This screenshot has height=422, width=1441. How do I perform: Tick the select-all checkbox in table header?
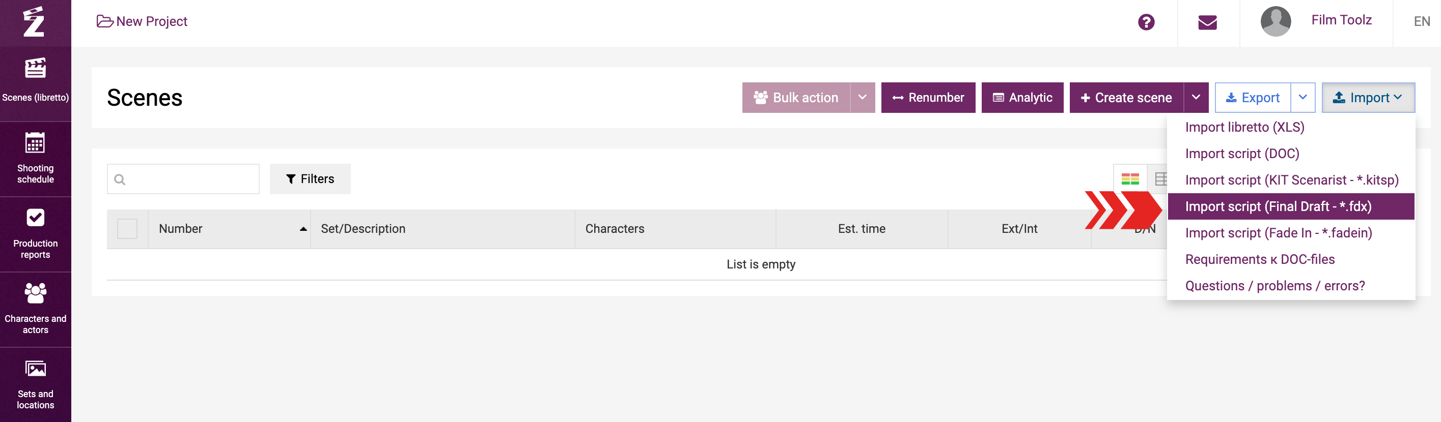(127, 229)
